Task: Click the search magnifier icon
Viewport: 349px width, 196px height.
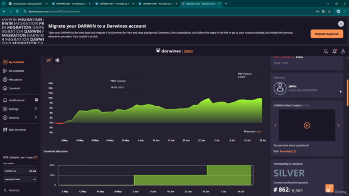Action: (x=326, y=51)
